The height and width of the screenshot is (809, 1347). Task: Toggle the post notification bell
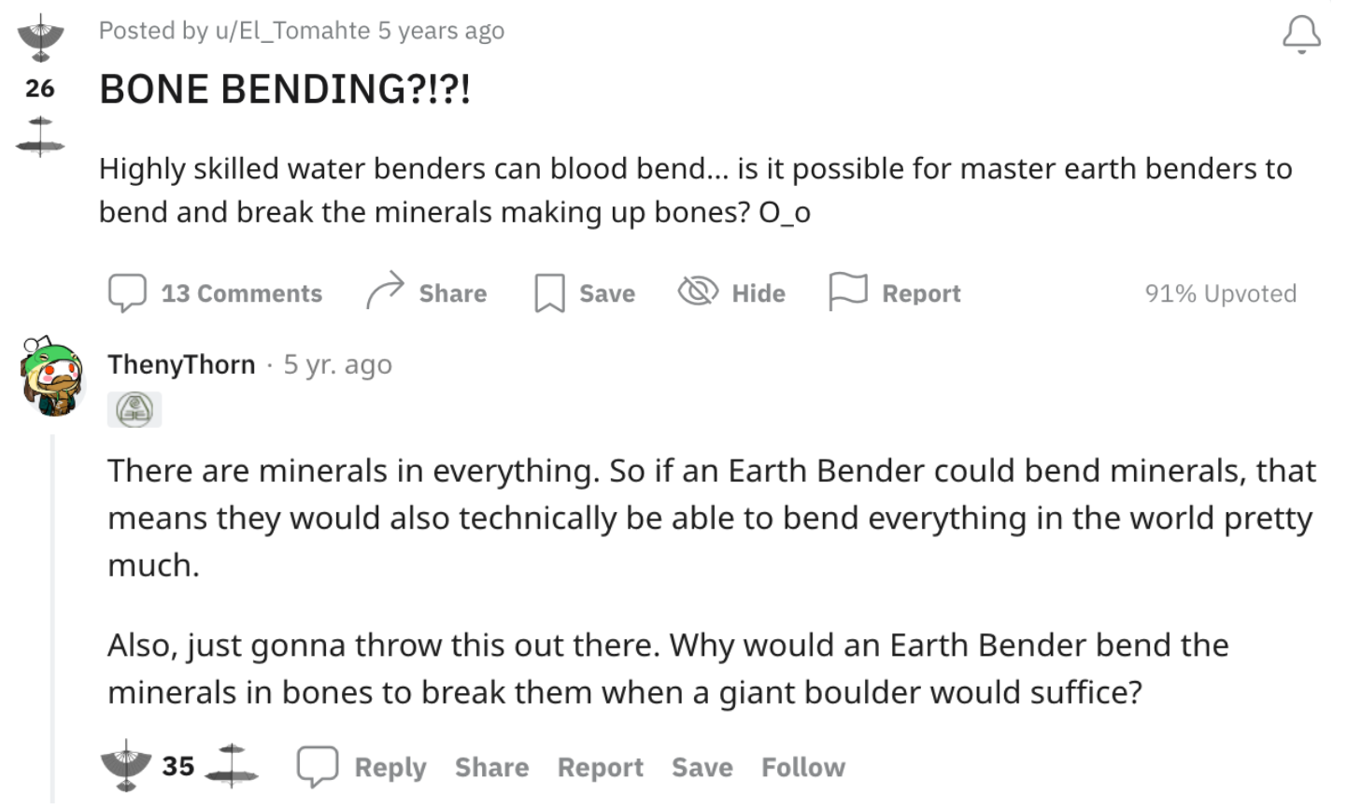pyautogui.click(x=1301, y=35)
